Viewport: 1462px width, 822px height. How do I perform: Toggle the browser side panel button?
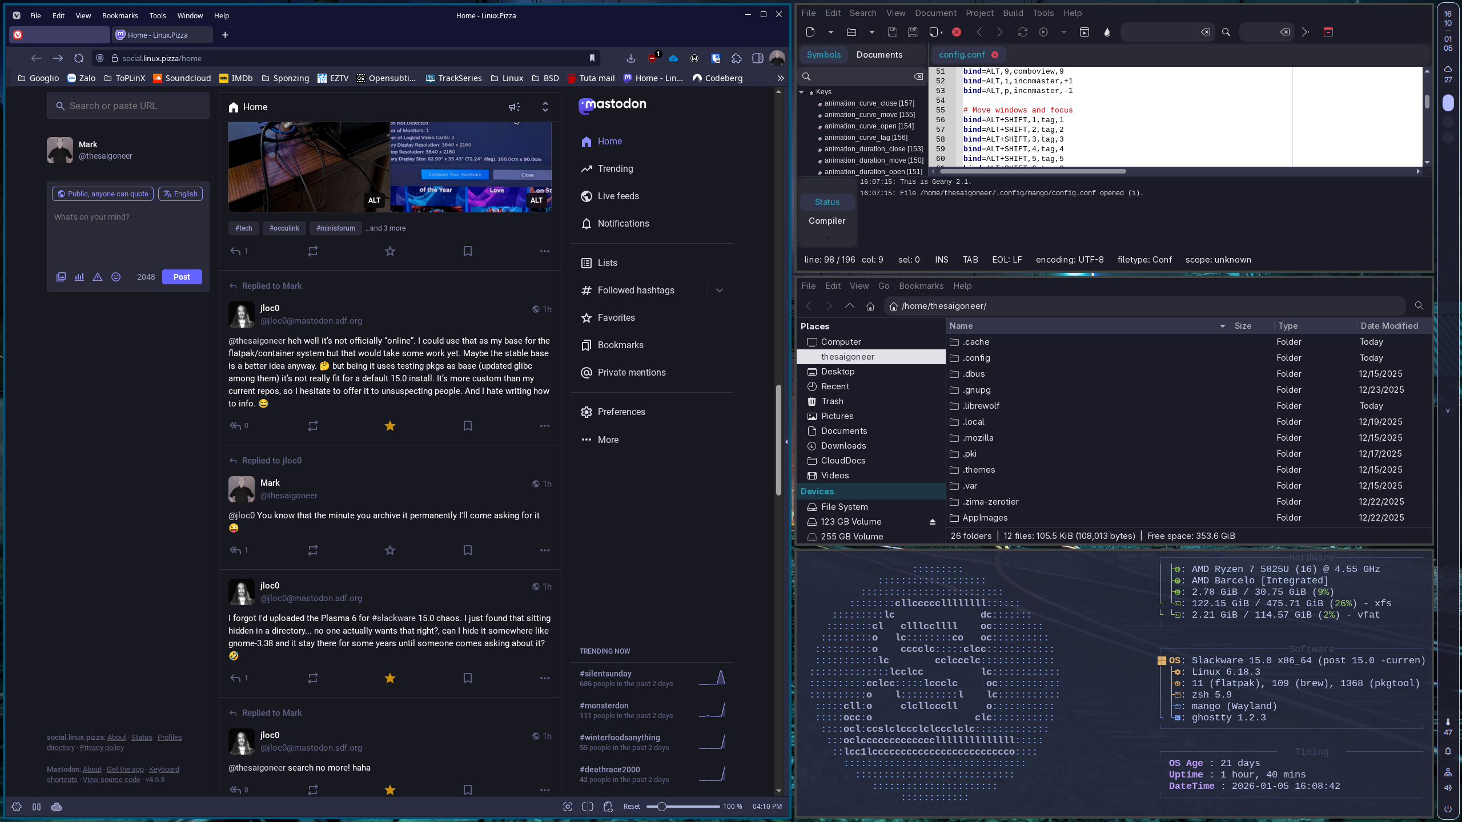(x=757, y=58)
